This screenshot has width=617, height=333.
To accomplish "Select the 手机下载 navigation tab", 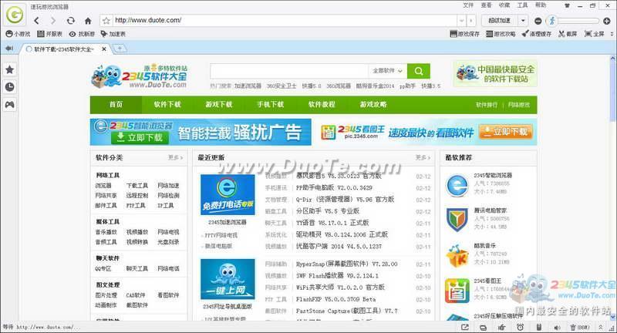I will click(x=271, y=105).
